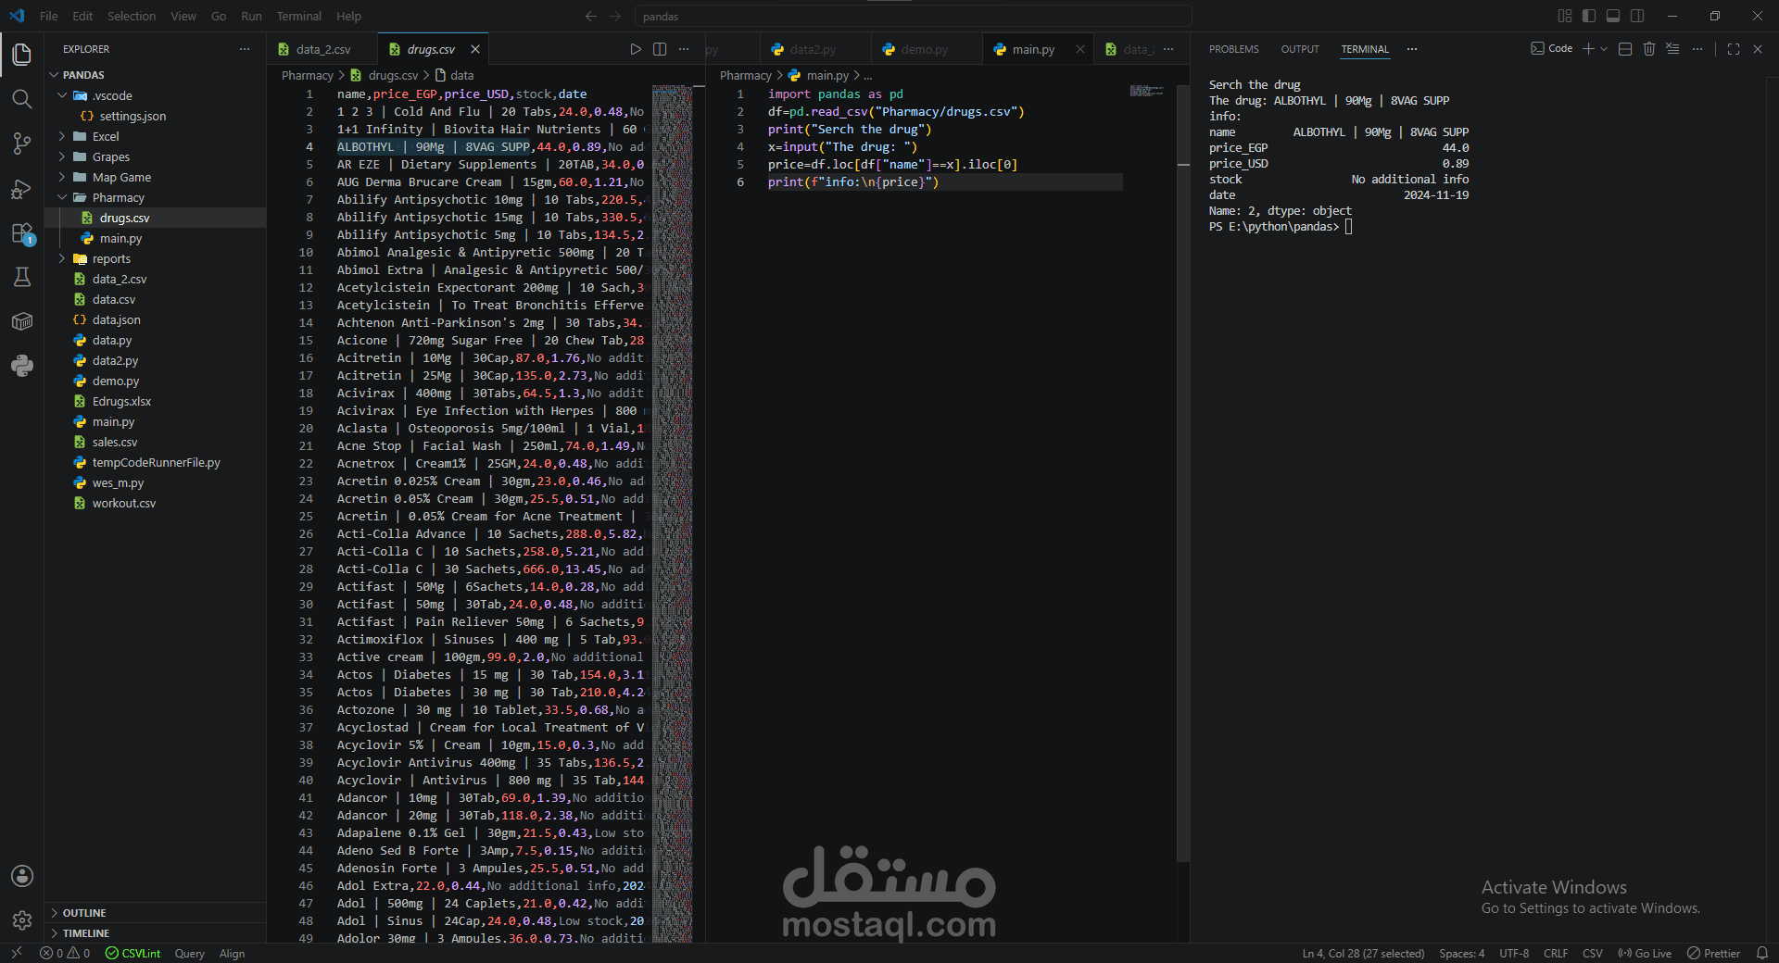Viewport: 1779px width, 963px height.
Task: Click the Query status bar button
Action: click(189, 954)
